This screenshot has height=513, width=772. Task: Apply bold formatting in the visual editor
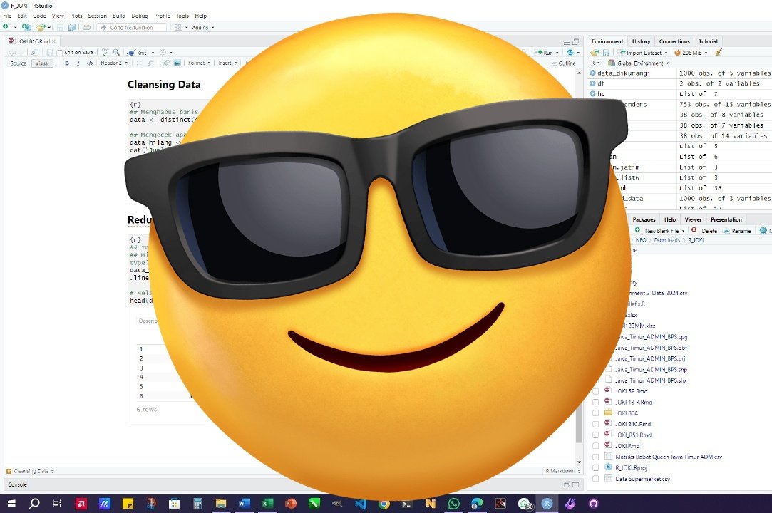(x=67, y=63)
